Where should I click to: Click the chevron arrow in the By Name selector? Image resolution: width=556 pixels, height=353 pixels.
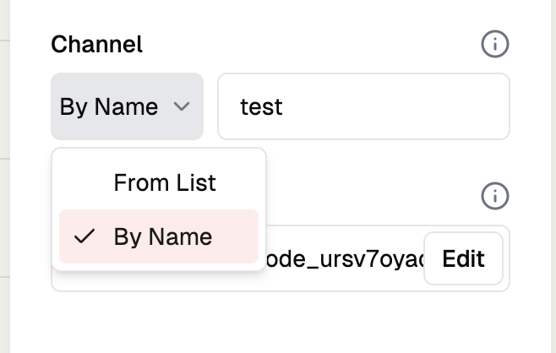pos(181,107)
